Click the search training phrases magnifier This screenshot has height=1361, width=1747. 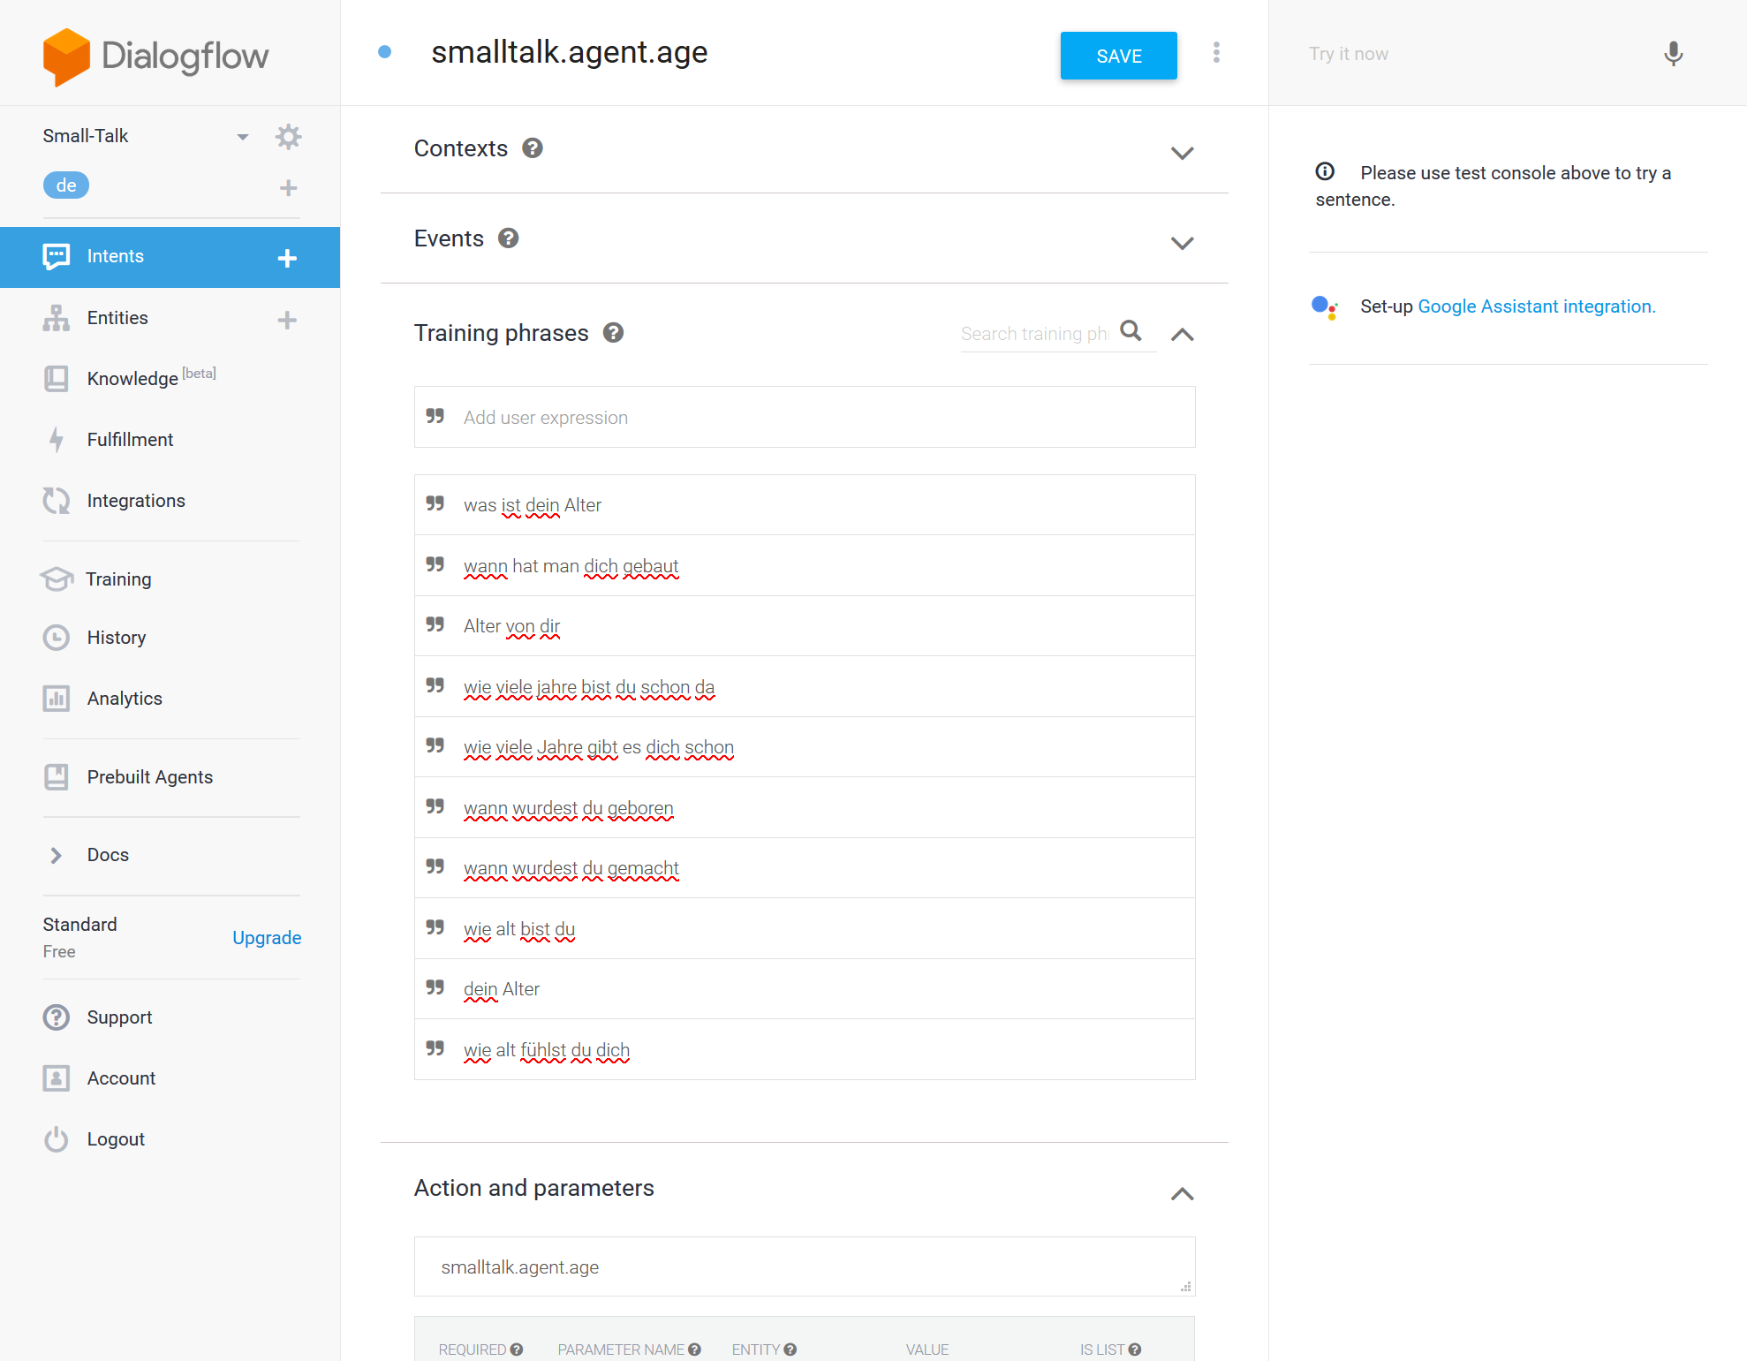pyautogui.click(x=1131, y=331)
